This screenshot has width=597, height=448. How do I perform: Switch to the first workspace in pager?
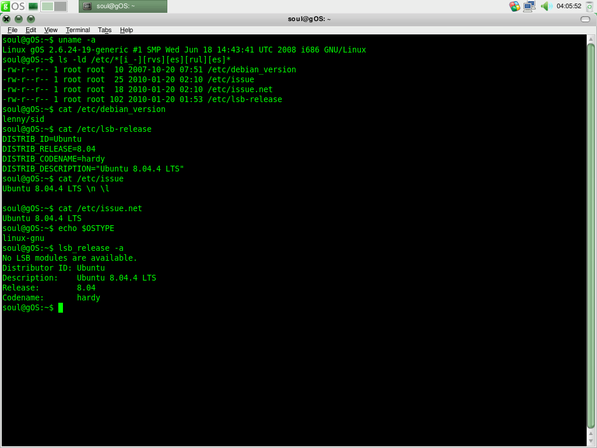(x=47, y=6)
